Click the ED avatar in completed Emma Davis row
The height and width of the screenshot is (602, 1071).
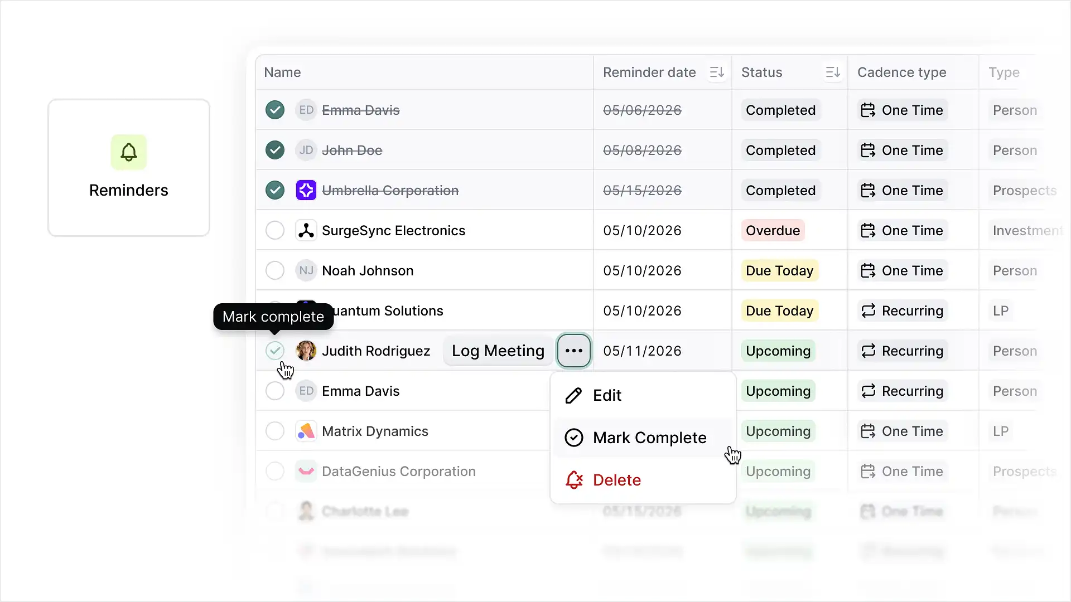click(x=306, y=110)
